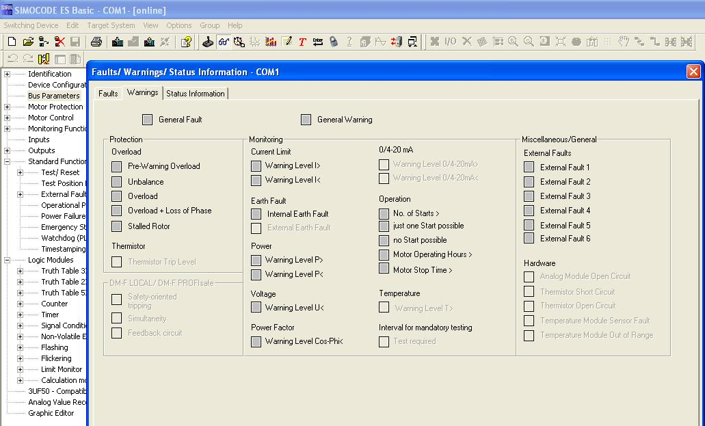705x426 pixels.
Task: Switch to the Status Information tab
Action: 196,94
